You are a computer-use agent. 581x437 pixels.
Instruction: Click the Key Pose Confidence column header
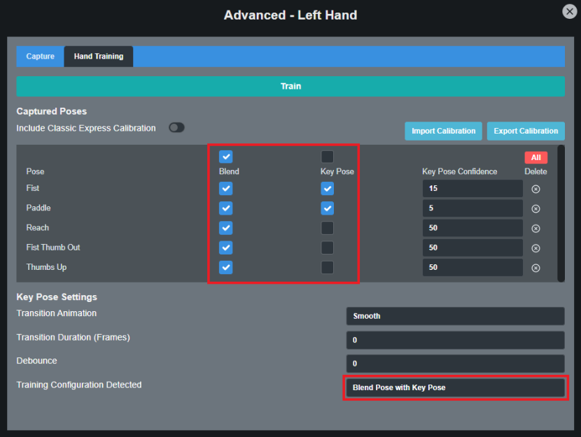click(459, 172)
